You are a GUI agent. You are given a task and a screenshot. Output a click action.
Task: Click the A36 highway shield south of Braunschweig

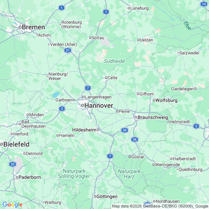pyautogui.click(x=135, y=139)
